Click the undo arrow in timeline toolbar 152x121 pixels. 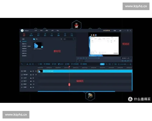tap(22, 64)
